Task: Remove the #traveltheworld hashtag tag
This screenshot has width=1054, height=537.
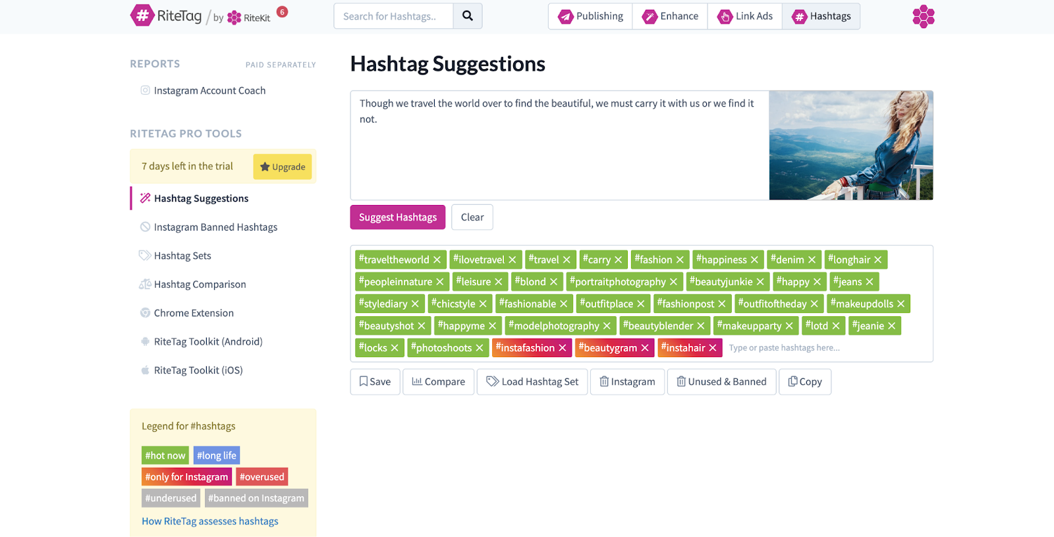Action: (x=437, y=260)
